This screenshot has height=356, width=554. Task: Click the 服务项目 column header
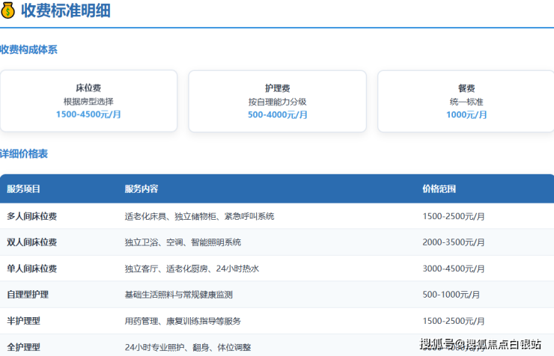(24, 189)
